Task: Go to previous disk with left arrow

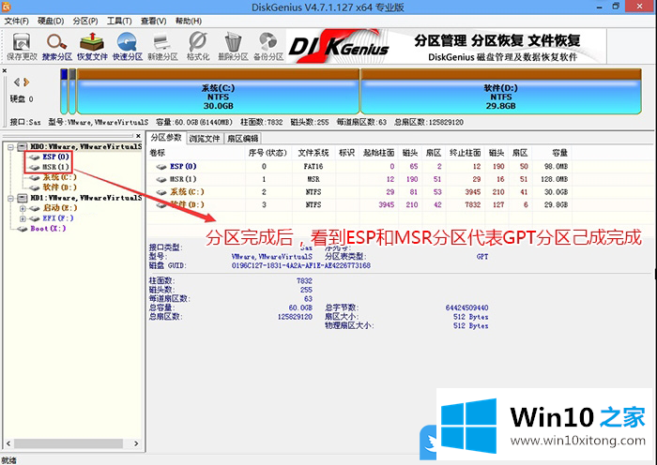Action: click(17, 82)
